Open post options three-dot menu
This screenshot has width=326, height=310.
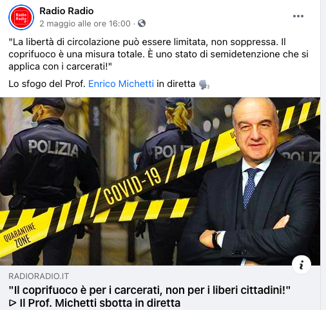(298, 16)
